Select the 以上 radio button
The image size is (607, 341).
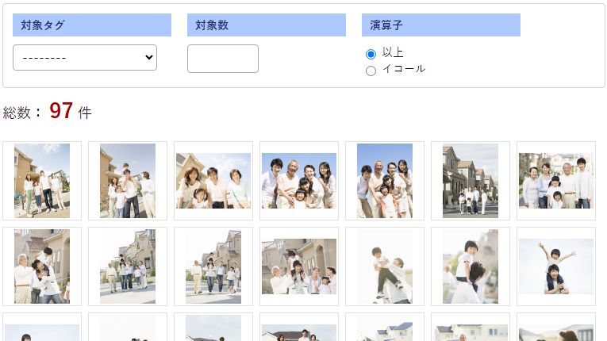tap(371, 54)
